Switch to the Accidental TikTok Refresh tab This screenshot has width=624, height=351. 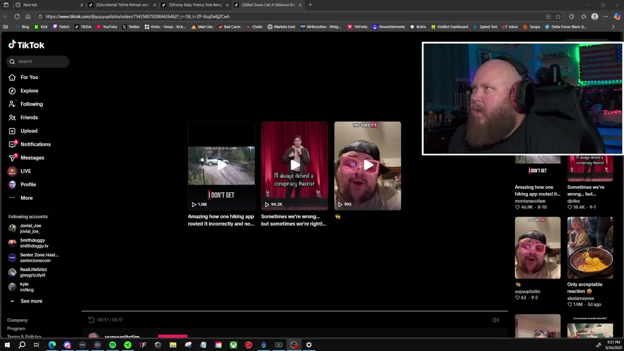tap(122, 5)
